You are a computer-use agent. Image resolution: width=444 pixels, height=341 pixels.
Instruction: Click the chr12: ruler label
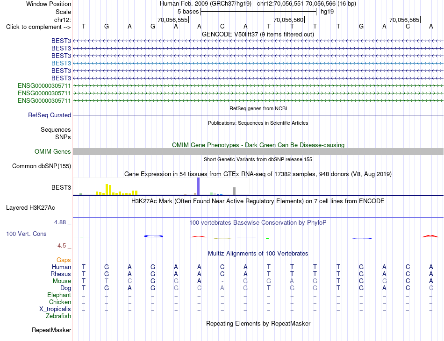tap(63, 20)
